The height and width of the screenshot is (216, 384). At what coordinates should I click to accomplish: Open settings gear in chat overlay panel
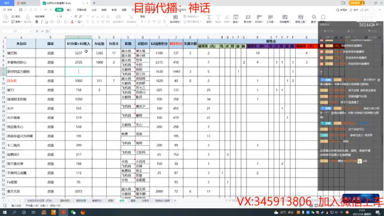tap(377, 25)
